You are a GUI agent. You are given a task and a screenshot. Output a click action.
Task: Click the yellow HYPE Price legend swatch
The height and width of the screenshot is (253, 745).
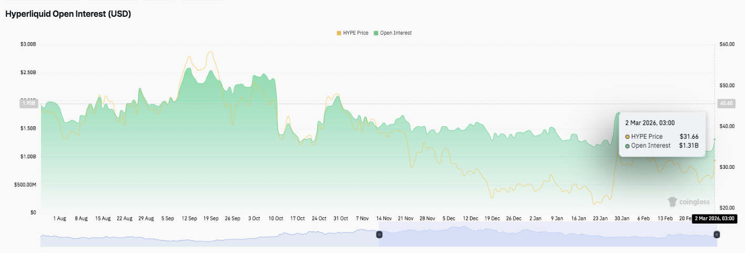click(339, 33)
